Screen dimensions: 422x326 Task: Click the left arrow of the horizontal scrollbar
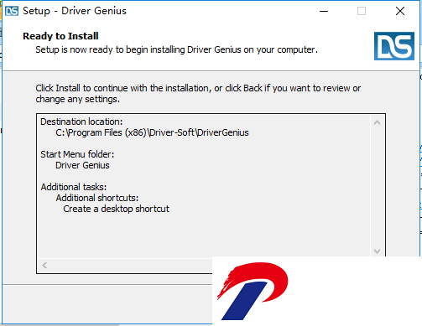pyautogui.click(x=44, y=265)
